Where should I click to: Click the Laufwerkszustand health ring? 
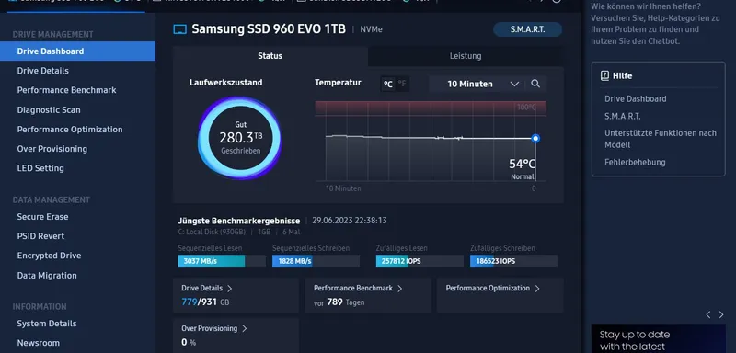(x=239, y=138)
